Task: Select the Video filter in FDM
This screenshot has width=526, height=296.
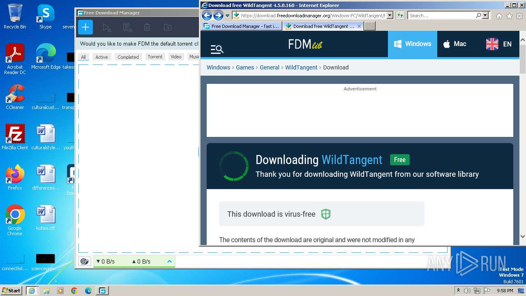Action: pyautogui.click(x=176, y=57)
